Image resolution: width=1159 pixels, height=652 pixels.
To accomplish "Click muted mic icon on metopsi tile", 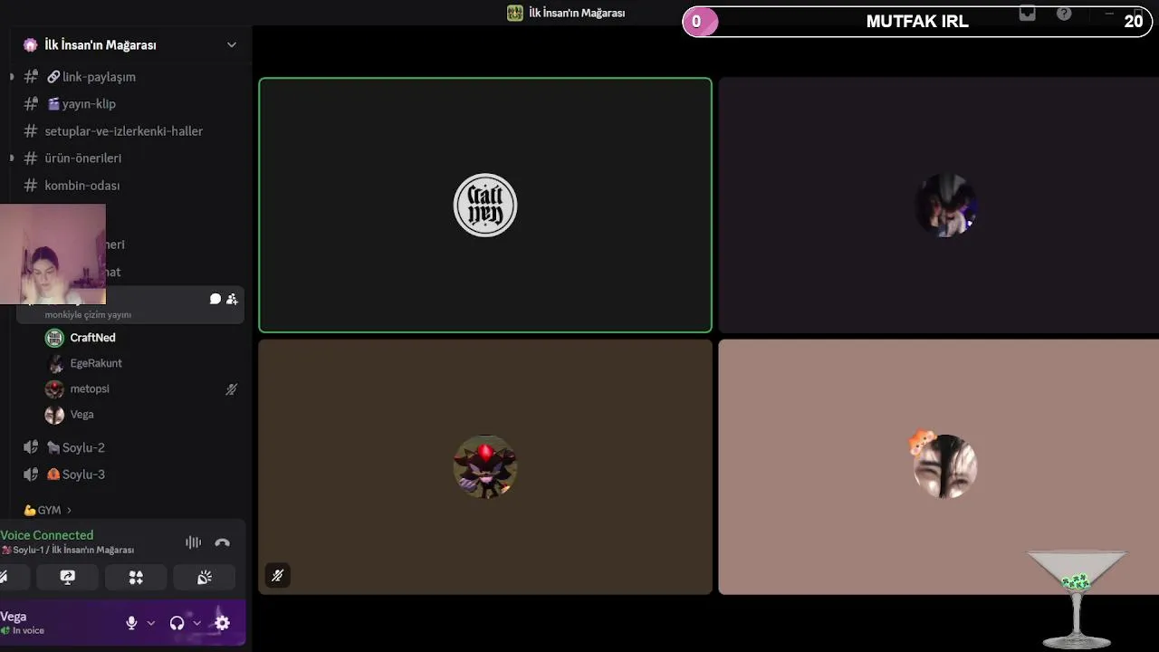I will tap(278, 575).
